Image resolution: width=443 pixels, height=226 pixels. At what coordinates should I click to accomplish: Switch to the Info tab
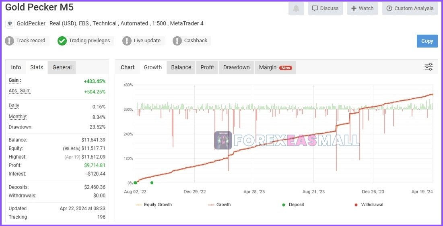click(x=16, y=67)
